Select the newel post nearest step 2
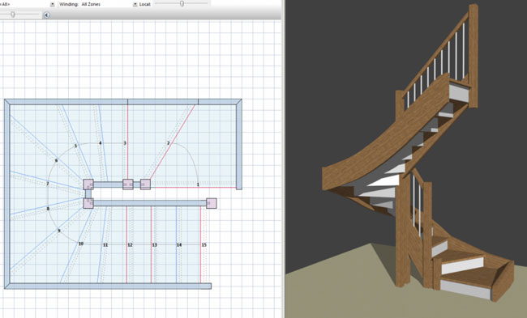 (145, 184)
